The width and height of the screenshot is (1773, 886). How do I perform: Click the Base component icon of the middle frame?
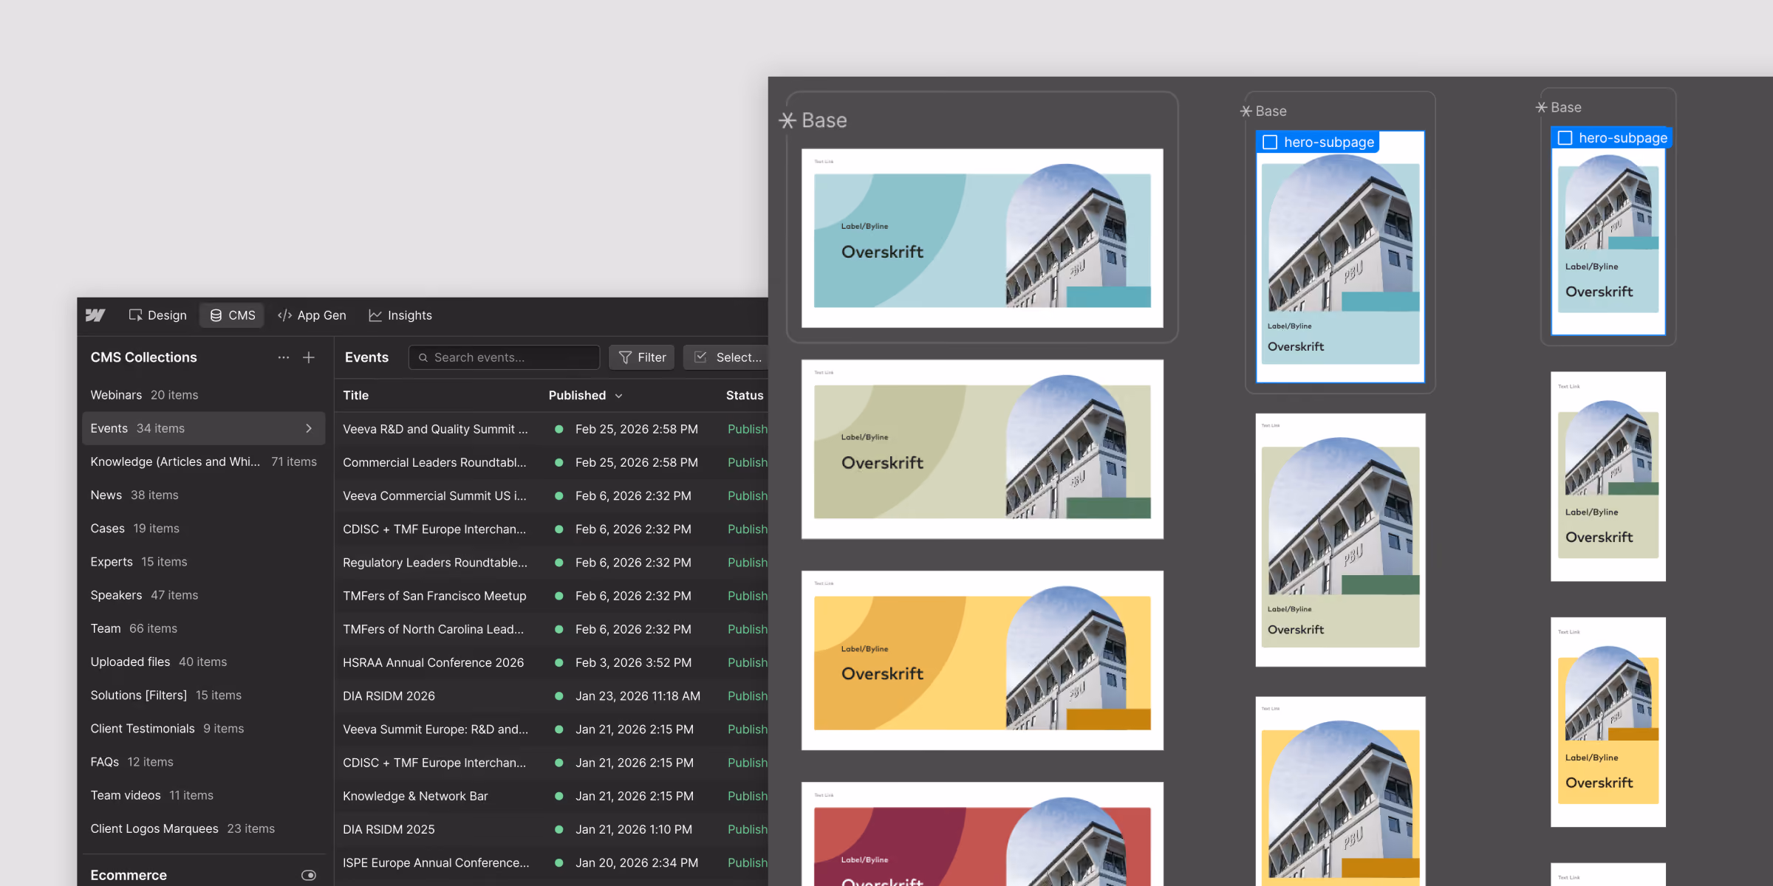(x=1246, y=111)
